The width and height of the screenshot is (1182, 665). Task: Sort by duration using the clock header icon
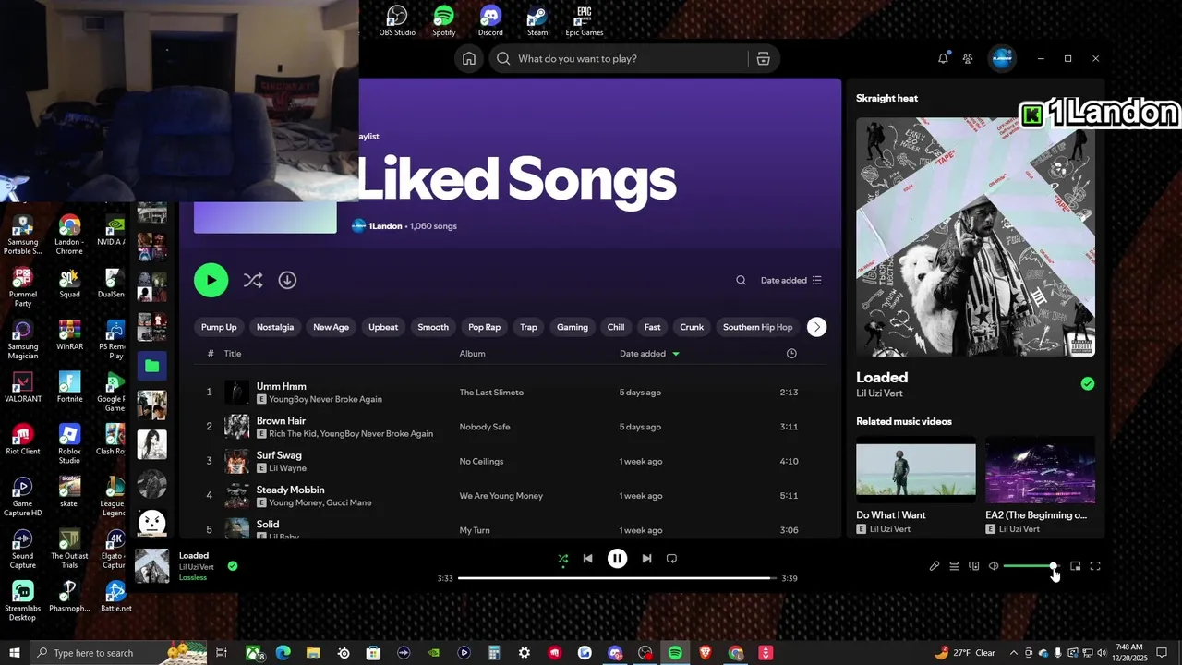791,354
